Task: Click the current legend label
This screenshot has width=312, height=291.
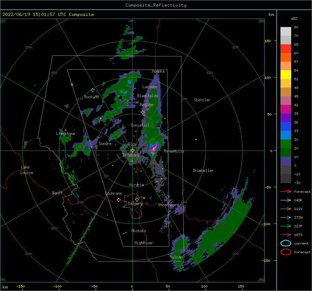Action: tap(301, 244)
